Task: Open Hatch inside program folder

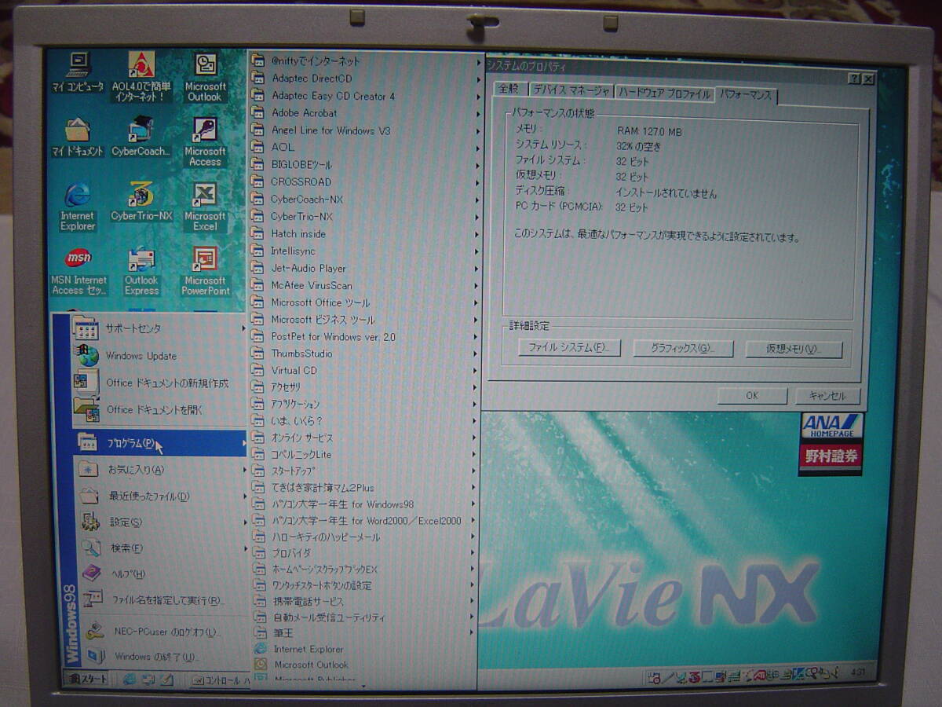Action: pyautogui.click(x=364, y=233)
